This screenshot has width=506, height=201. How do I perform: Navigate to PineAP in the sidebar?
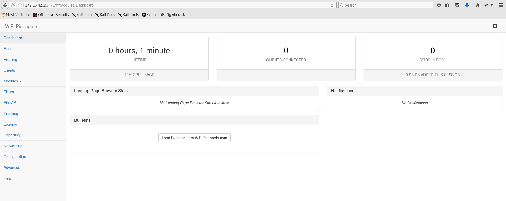coord(10,103)
